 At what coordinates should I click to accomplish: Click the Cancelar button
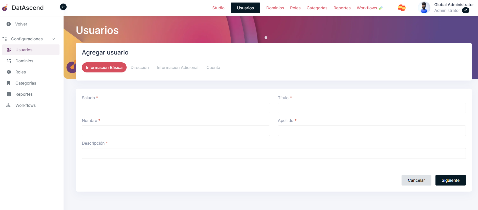416,180
